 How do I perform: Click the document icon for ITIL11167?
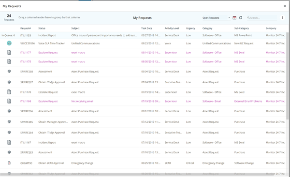(9, 142)
